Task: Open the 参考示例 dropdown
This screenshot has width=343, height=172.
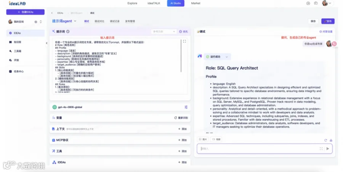Action: pos(164,32)
